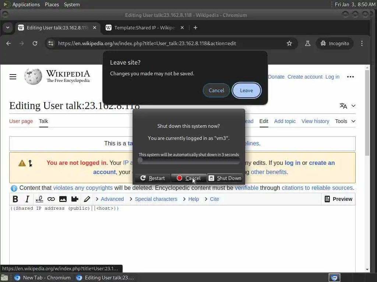Click the insert Images and media icon

coord(63,199)
